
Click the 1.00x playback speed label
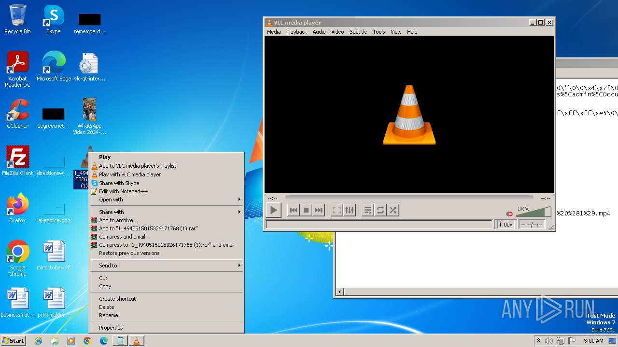(x=506, y=225)
